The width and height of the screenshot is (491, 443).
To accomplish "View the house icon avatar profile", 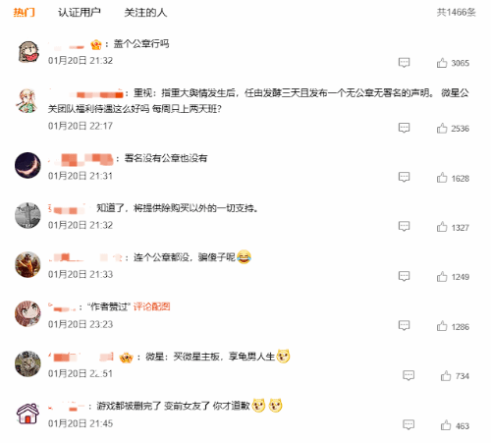I will coord(27,414).
